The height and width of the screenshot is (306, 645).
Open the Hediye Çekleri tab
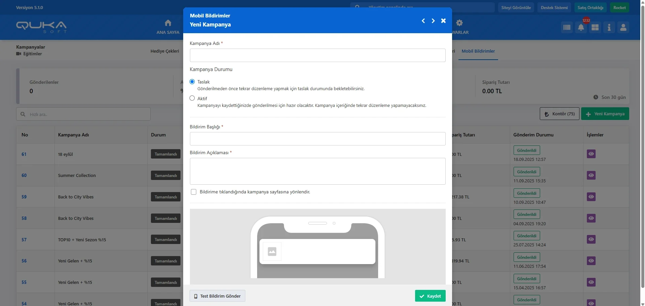click(165, 51)
